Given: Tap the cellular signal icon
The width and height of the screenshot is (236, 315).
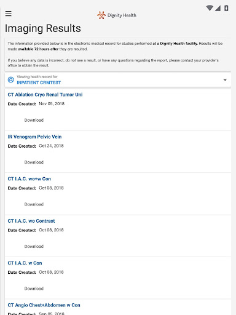Looking at the screenshot, I should coord(218,8).
